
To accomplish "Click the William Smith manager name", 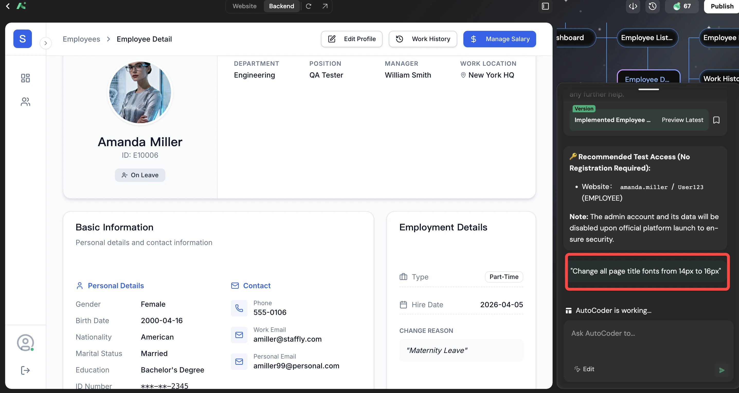I will coord(408,75).
